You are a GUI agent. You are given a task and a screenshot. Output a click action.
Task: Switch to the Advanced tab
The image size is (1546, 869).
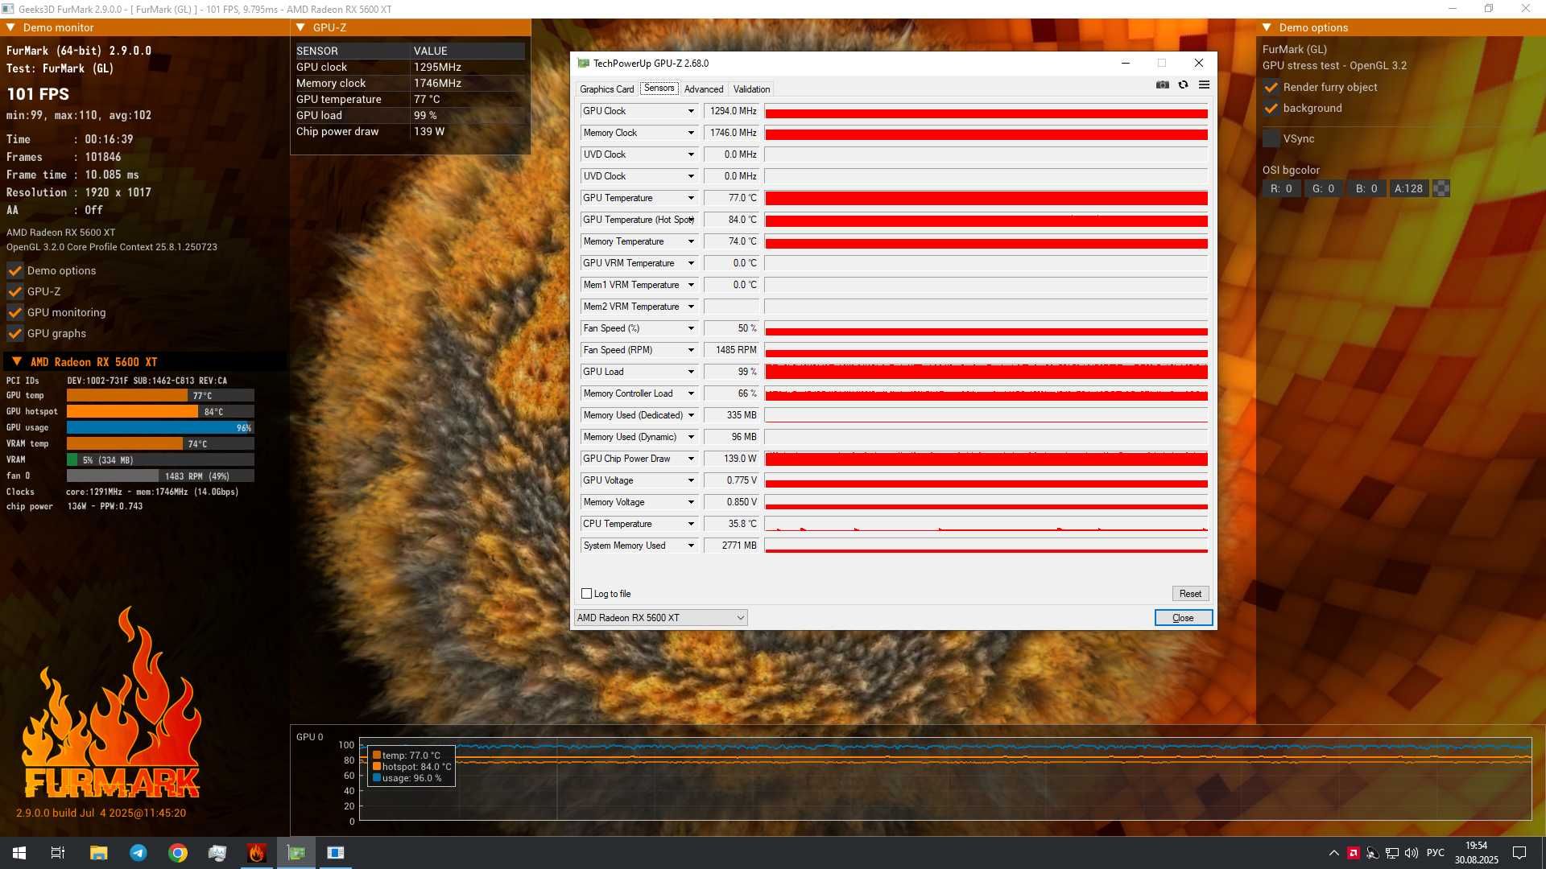[x=704, y=89]
